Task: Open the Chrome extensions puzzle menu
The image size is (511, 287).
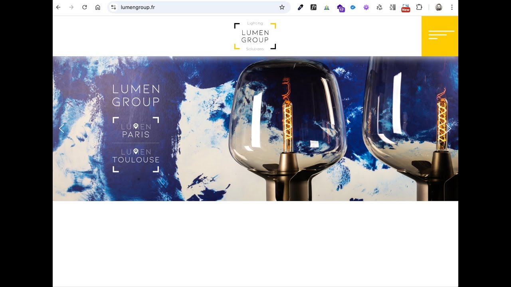Action: click(419, 7)
